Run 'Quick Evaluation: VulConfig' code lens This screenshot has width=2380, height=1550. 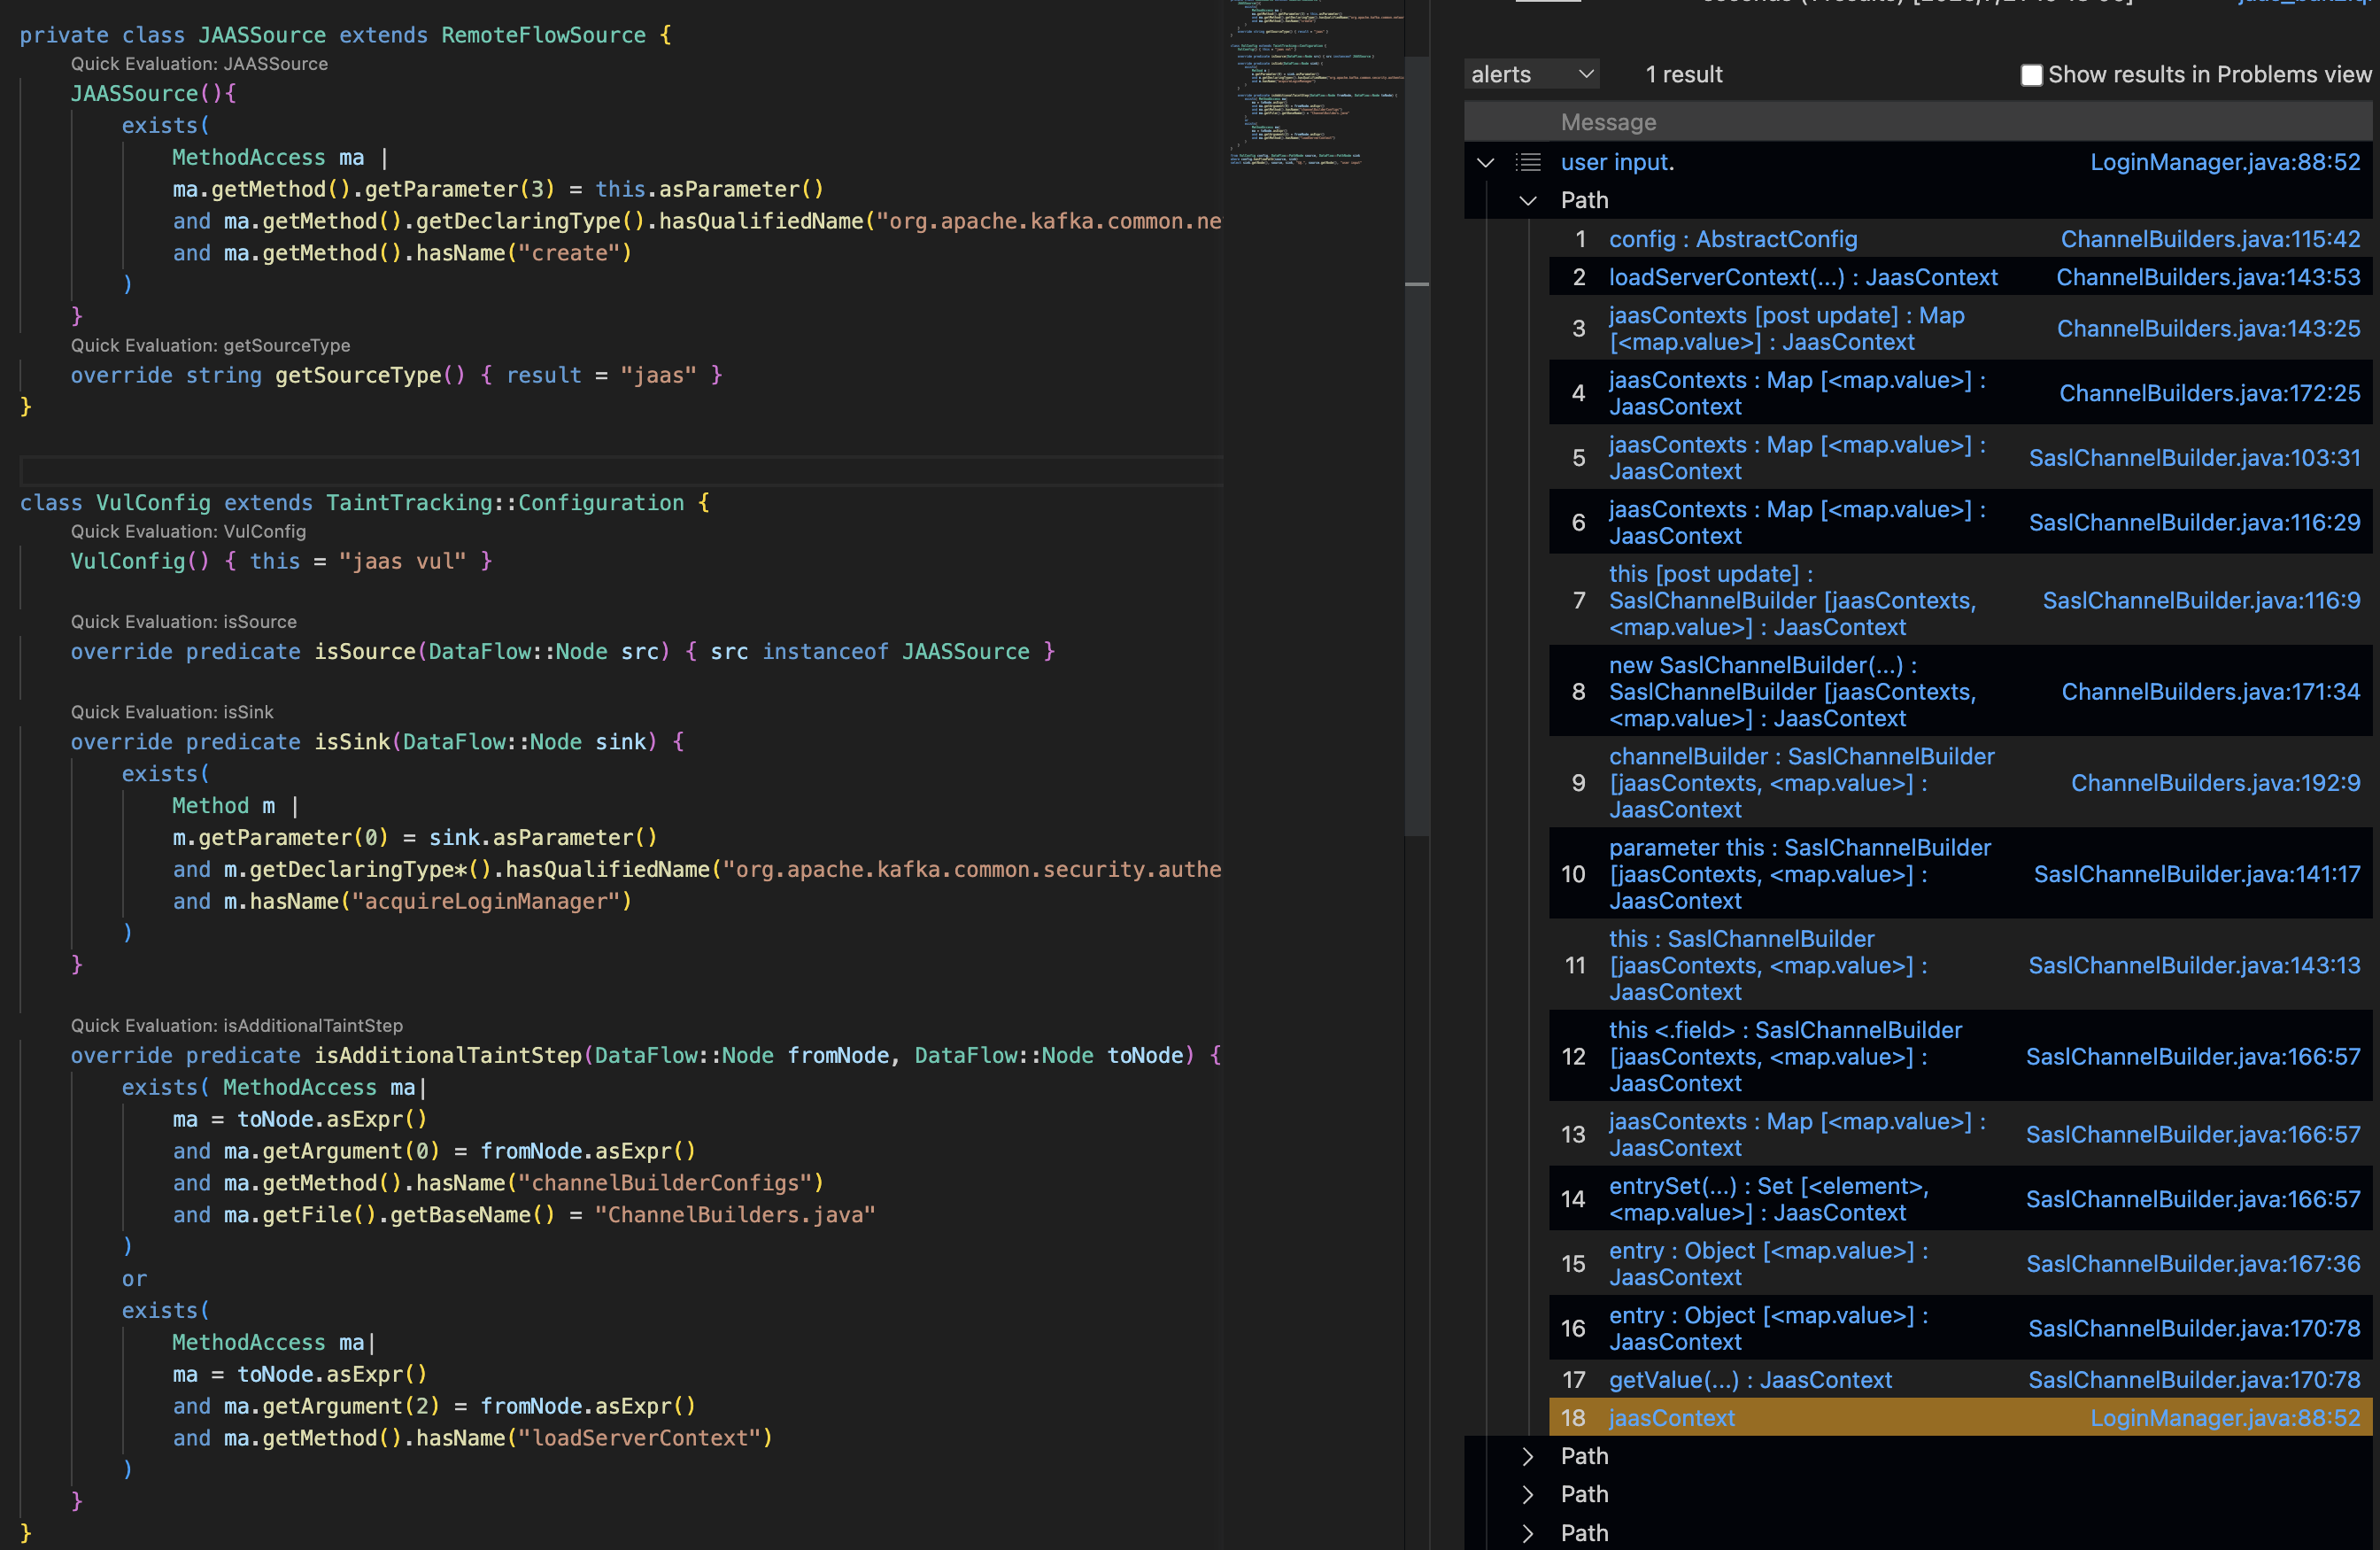[188, 531]
